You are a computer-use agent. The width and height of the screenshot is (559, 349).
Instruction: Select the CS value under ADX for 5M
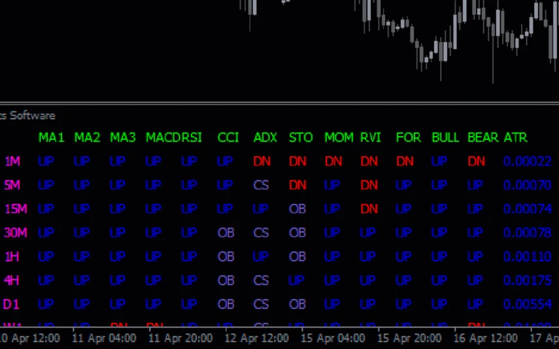pos(262,185)
